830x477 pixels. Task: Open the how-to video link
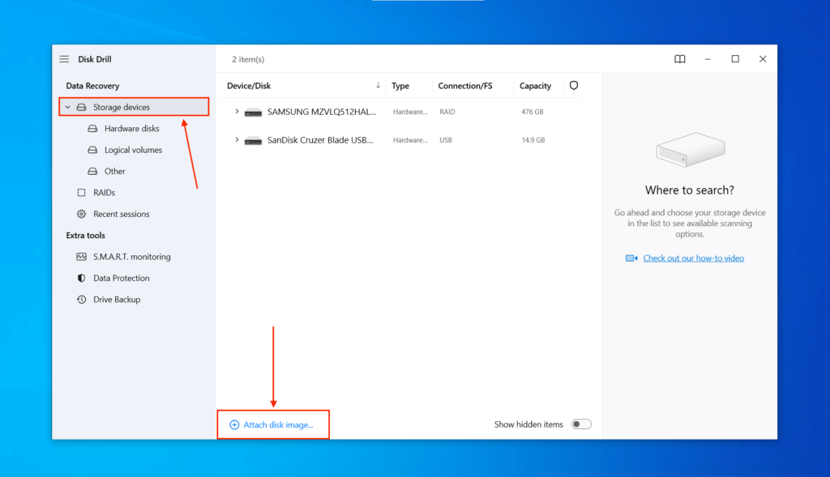[x=693, y=257]
